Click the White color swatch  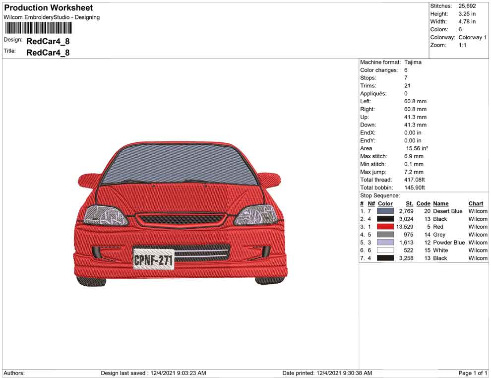(386, 251)
